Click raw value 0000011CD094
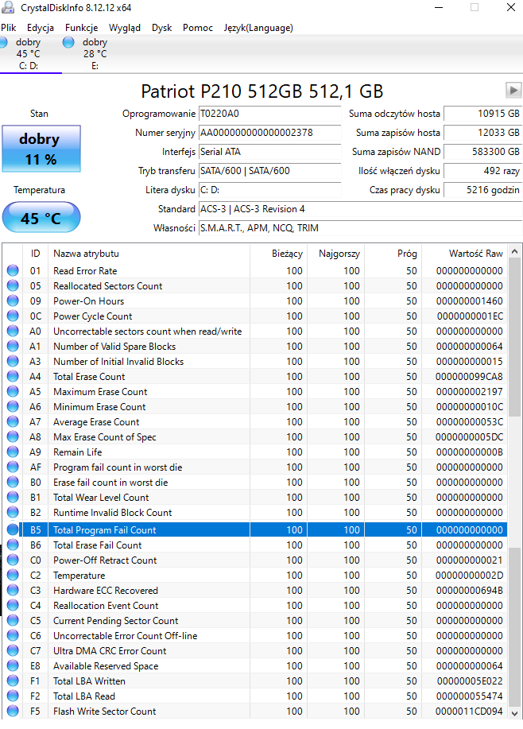The image size is (523, 729). 469,711
